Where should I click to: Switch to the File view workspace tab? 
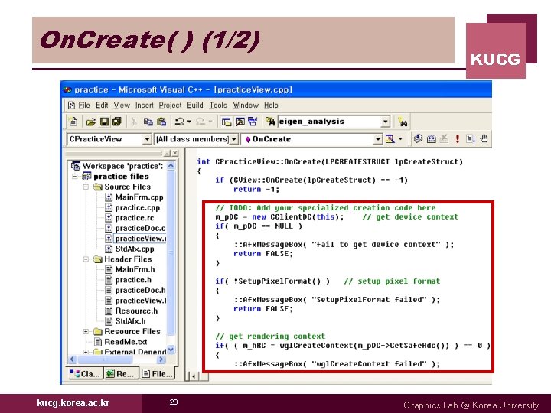(158, 374)
